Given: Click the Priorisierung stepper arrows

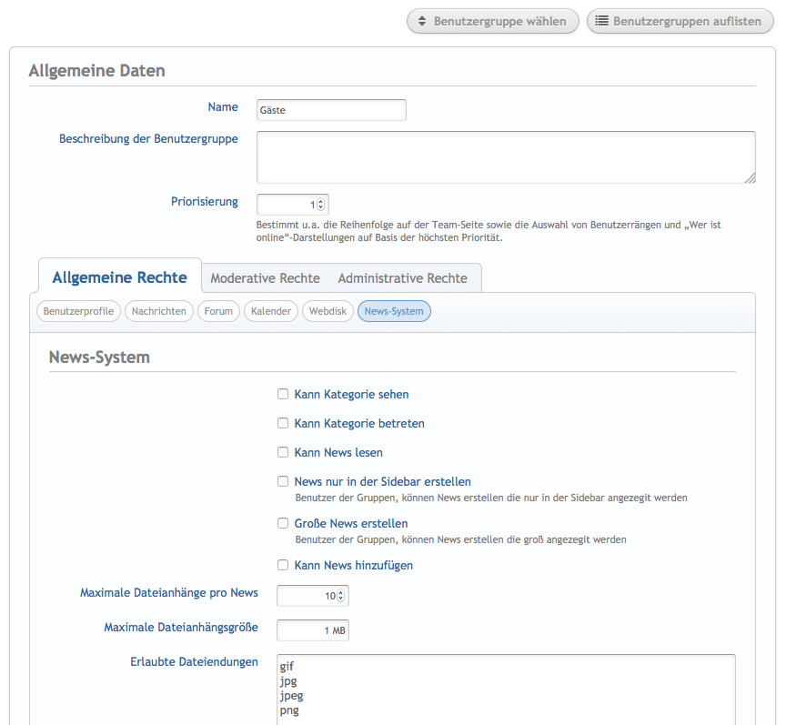Looking at the screenshot, I should point(321,205).
